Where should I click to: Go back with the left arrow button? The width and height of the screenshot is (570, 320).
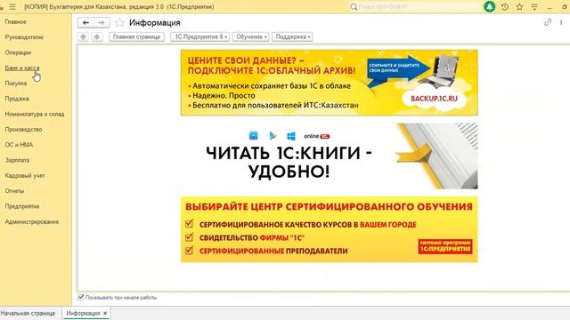tap(85, 22)
